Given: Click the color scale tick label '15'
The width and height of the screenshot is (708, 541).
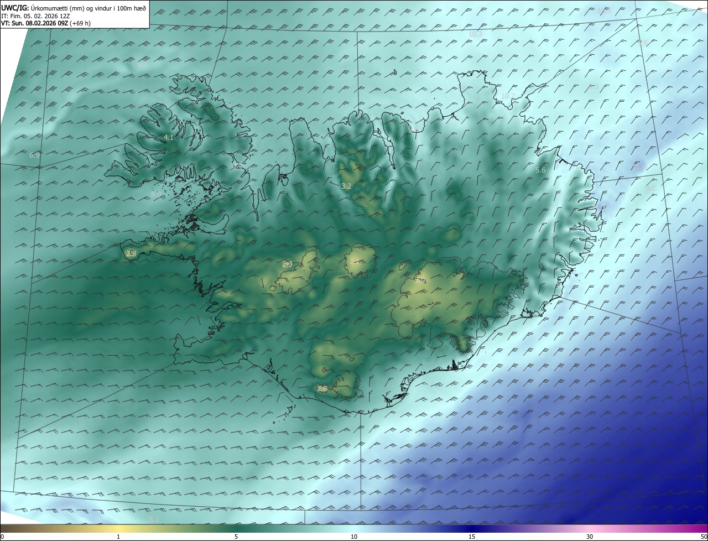Looking at the screenshot, I should [472, 537].
